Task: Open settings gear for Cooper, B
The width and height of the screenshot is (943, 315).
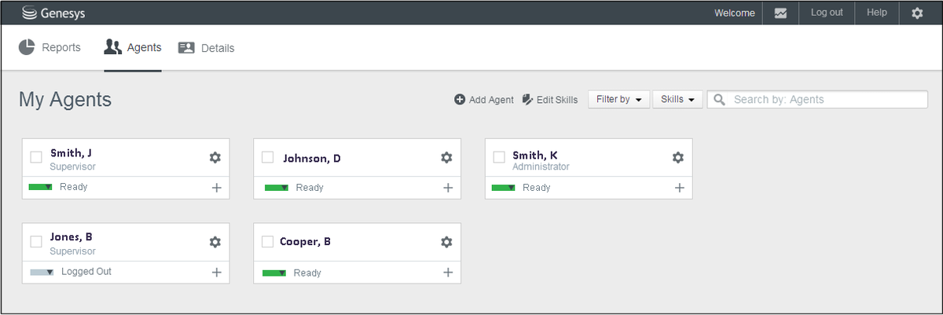Action: pos(446,242)
